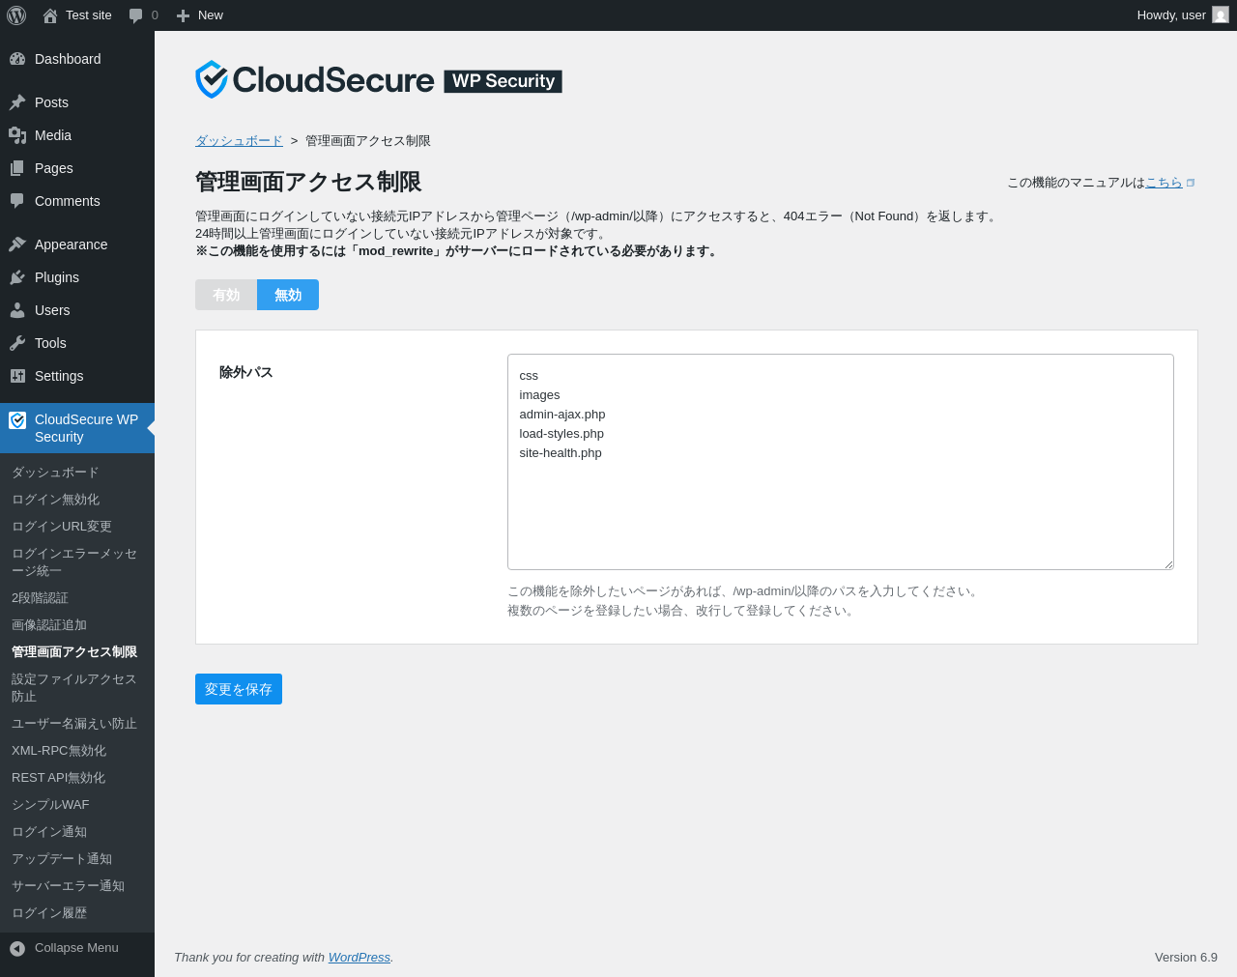Image resolution: width=1237 pixels, height=977 pixels.
Task: Click the Tools wrench icon
Action: click(x=17, y=343)
